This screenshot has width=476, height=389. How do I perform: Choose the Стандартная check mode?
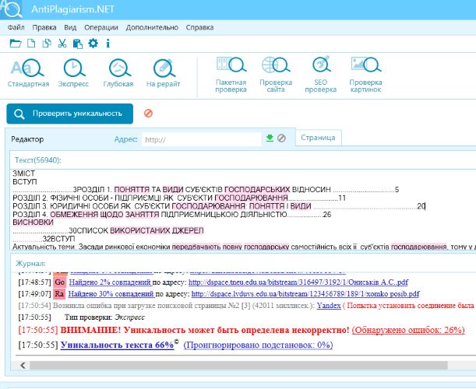pyautogui.click(x=28, y=73)
